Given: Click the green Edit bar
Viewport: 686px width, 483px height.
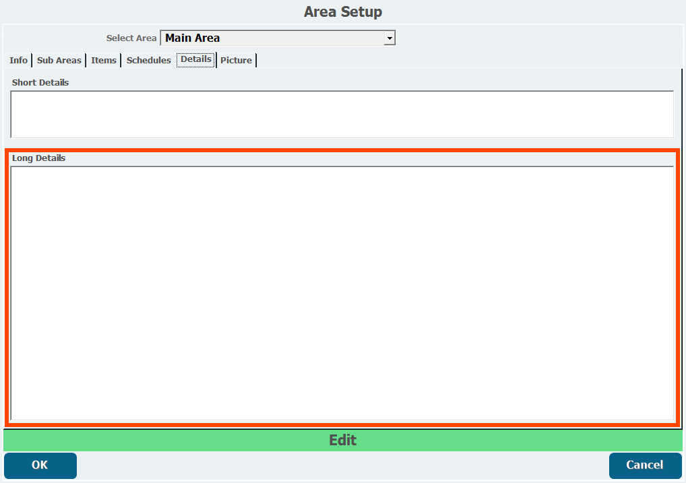Looking at the screenshot, I should pyautogui.click(x=343, y=440).
